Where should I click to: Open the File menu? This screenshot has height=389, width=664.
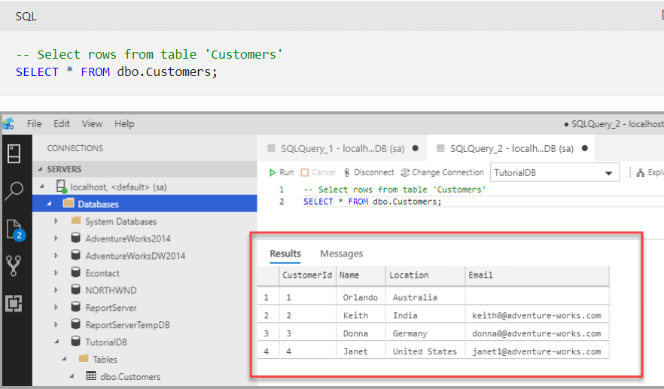[x=35, y=123]
